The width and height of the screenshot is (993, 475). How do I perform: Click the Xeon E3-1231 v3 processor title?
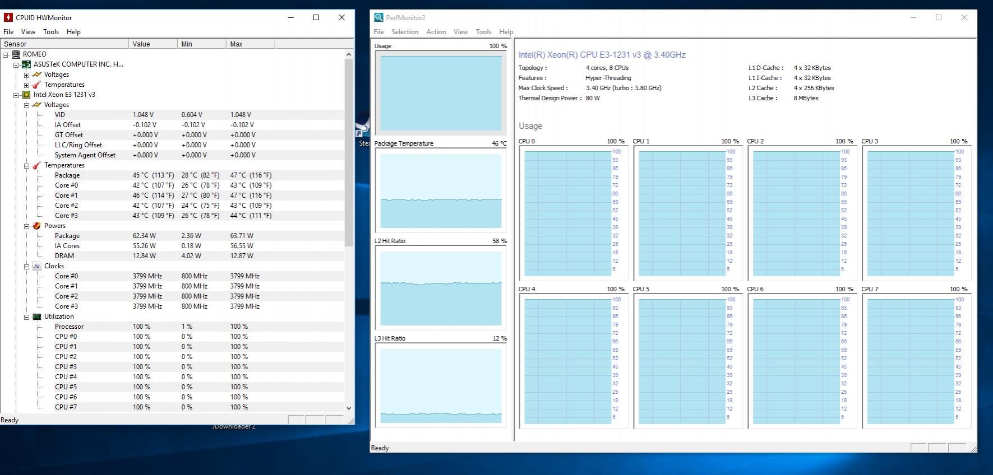[602, 55]
